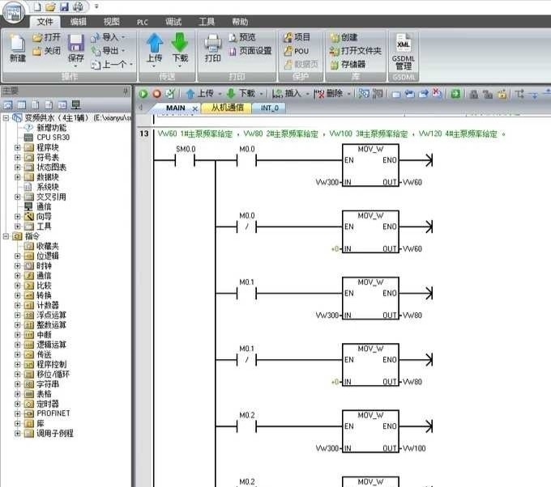Open the 编辑 ribbon tab
This screenshot has height=487, width=551.
click(78, 22)
